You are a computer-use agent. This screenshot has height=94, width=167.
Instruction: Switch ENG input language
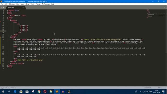pos(150,92)
